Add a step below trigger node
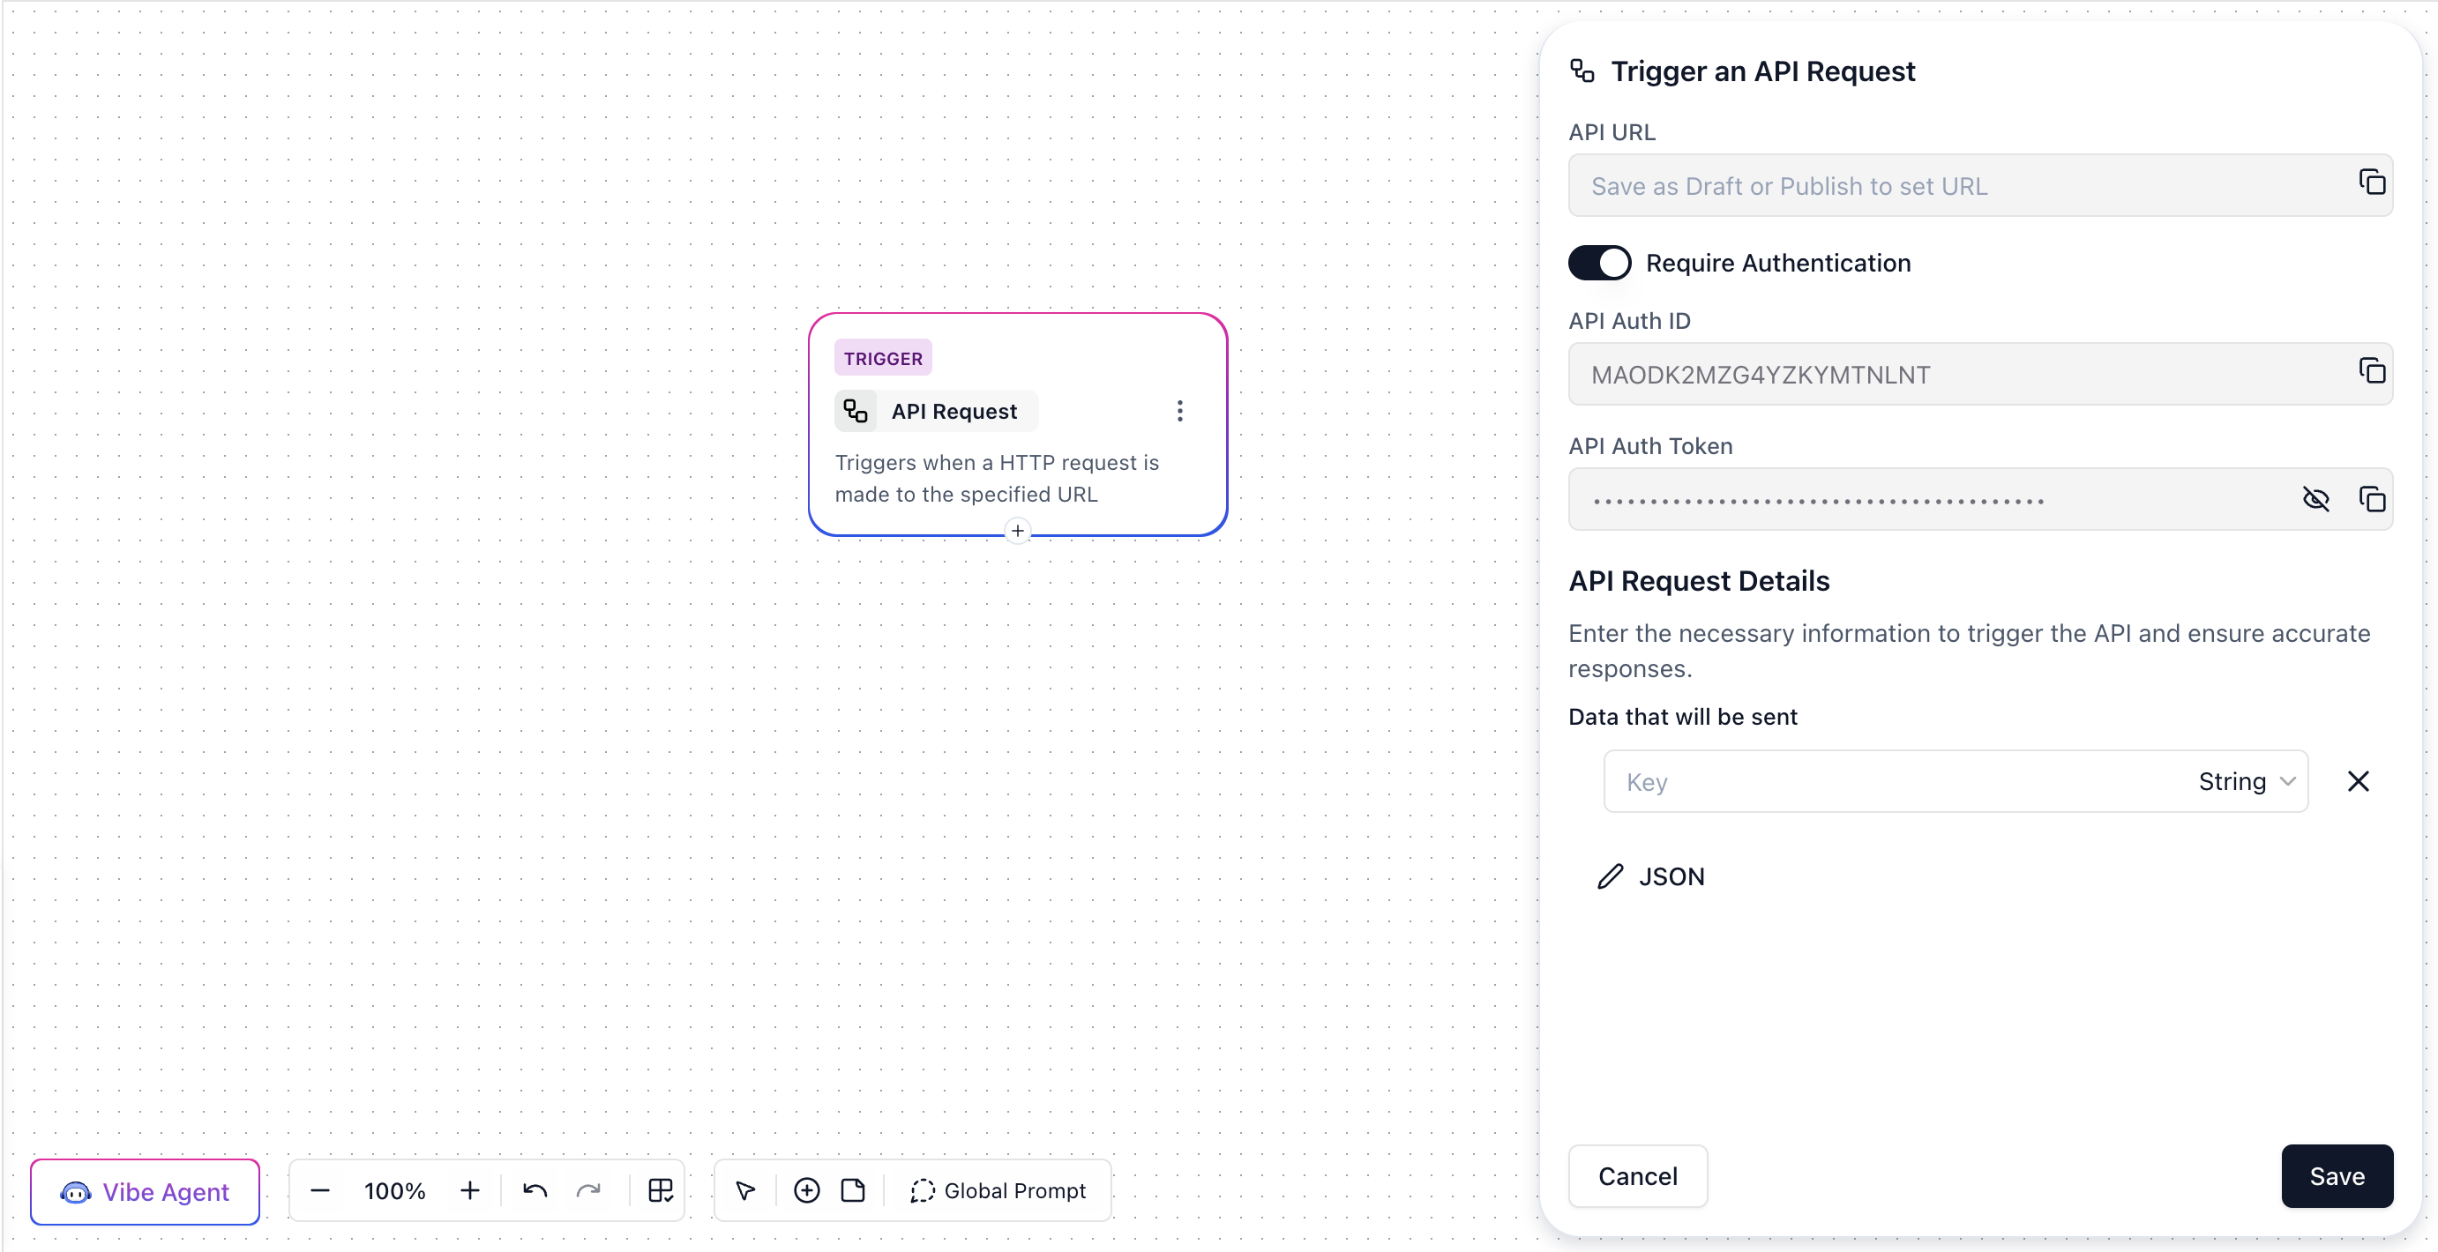This screenshot has width=2438, height=1252. pos(1017,531)
